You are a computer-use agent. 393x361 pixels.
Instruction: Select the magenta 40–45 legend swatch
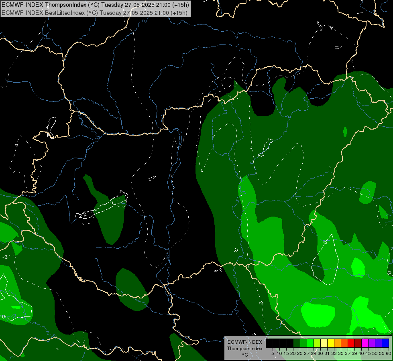365,343
